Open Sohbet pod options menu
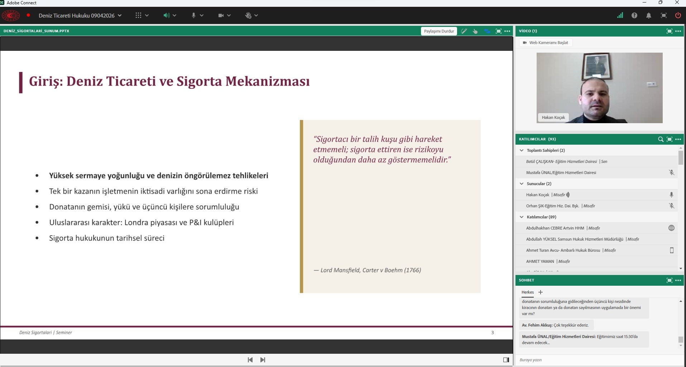Viewport: 686px width, 367px height. pos(678,280)
